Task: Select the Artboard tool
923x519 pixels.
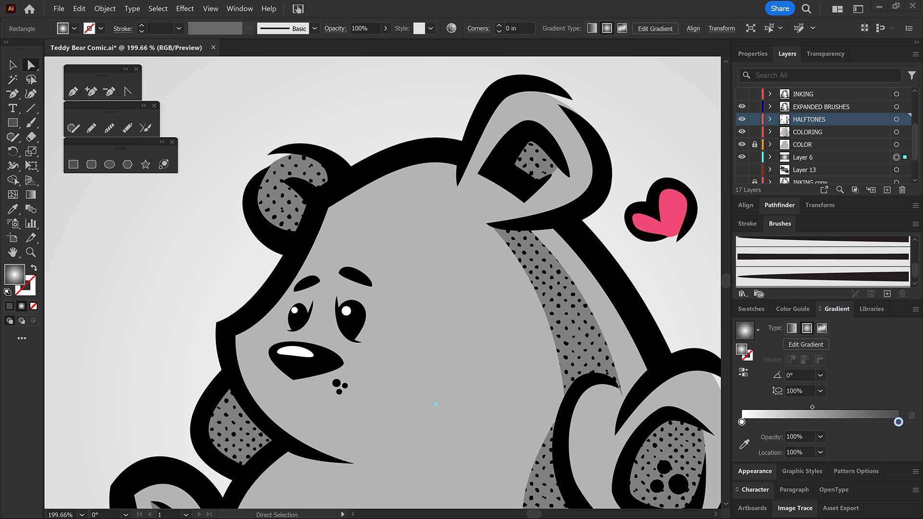Action: pos(13,238)
